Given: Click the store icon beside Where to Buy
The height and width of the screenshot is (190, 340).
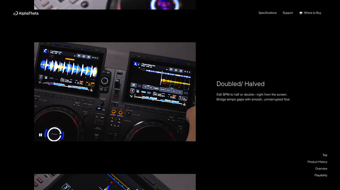Looking at the screenshot, I should [301, 13].
